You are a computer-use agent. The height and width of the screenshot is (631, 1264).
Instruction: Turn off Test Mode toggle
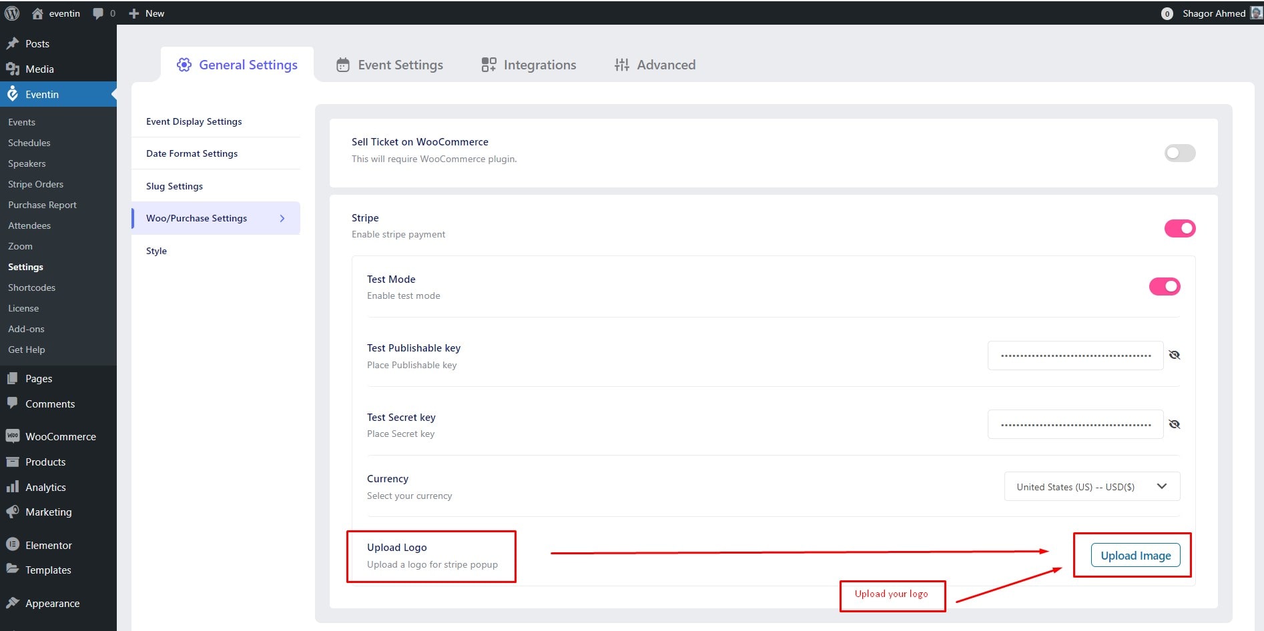point(1165,286)
